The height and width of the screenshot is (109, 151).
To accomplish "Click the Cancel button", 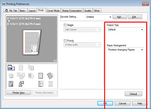I will [122, 103].
